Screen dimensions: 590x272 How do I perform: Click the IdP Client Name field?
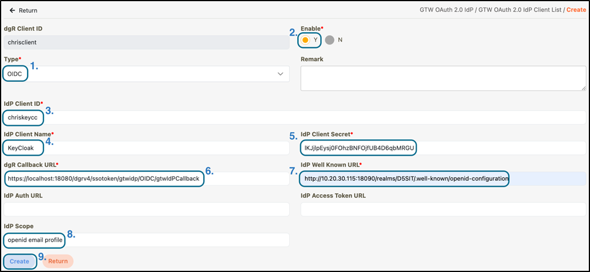[x=146, y=148]
